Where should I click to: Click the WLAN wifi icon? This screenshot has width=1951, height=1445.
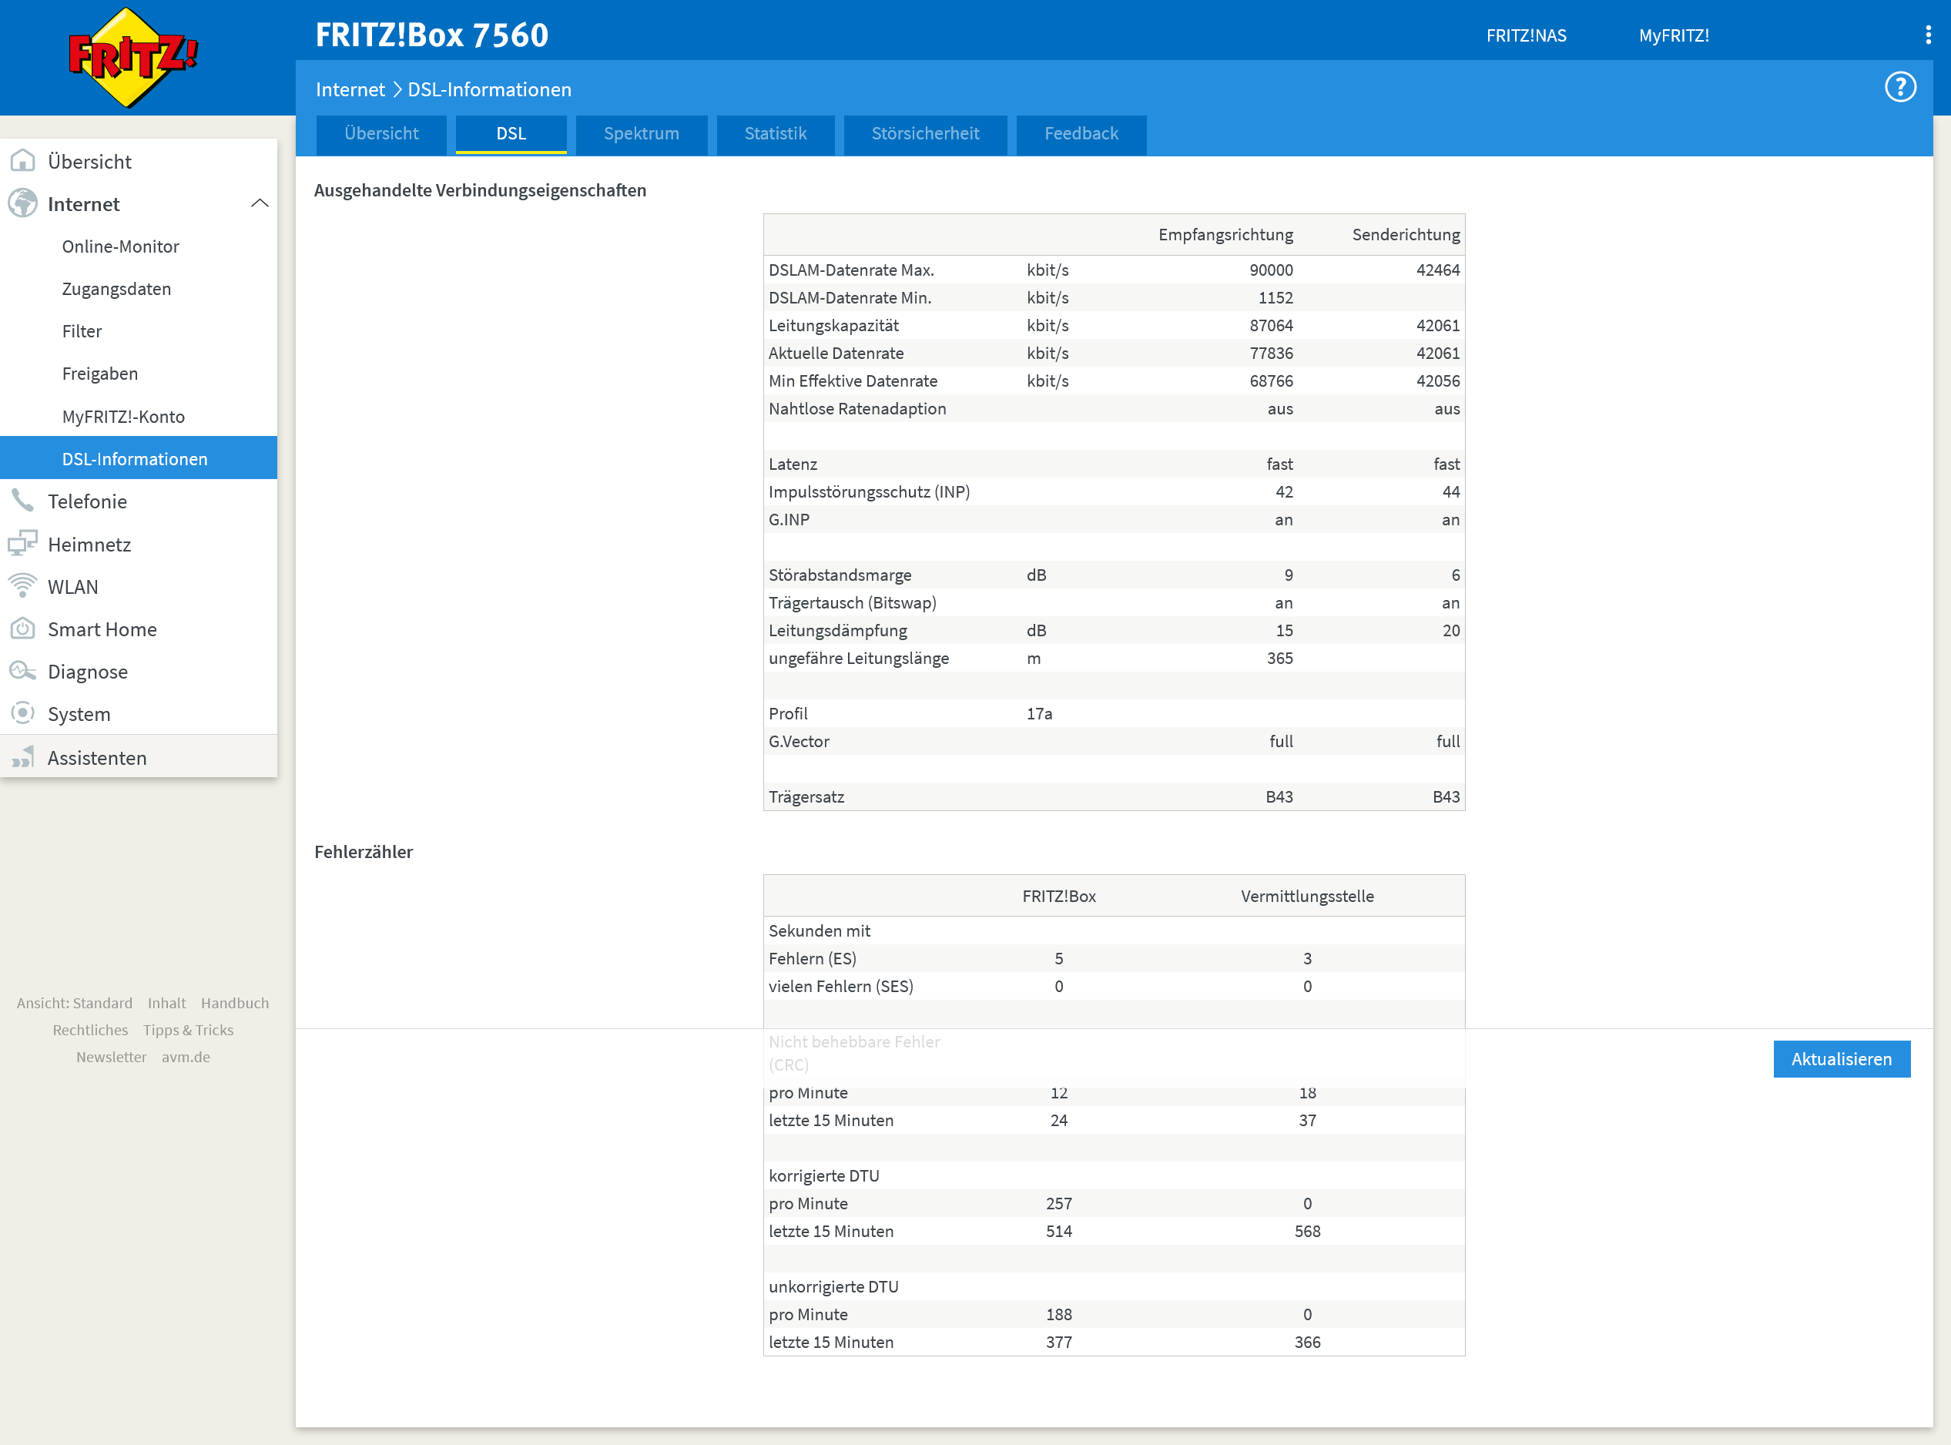tap(23, 586)
